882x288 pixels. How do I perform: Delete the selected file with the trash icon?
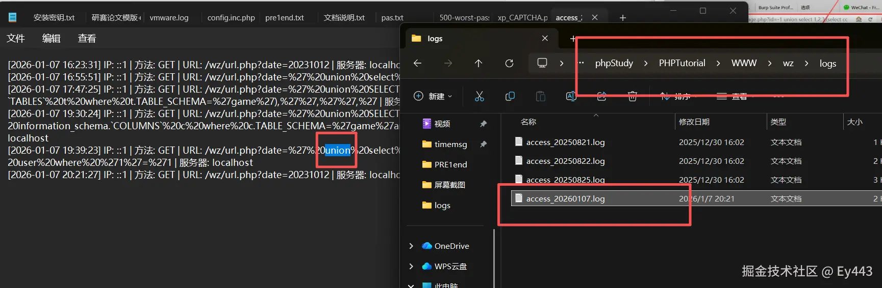tap(632, 96)
